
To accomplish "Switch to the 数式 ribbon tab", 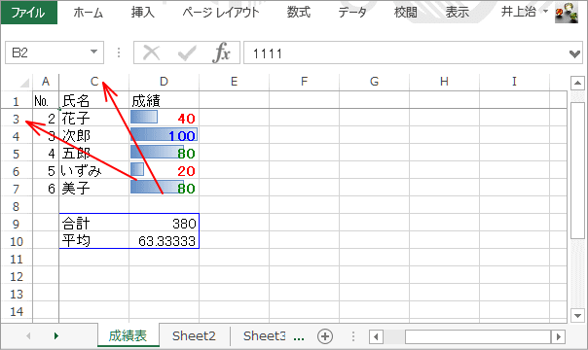I will tap(299, 13).
